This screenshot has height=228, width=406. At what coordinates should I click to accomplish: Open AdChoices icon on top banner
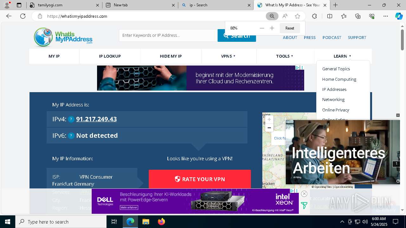click(x=298, y=68)
